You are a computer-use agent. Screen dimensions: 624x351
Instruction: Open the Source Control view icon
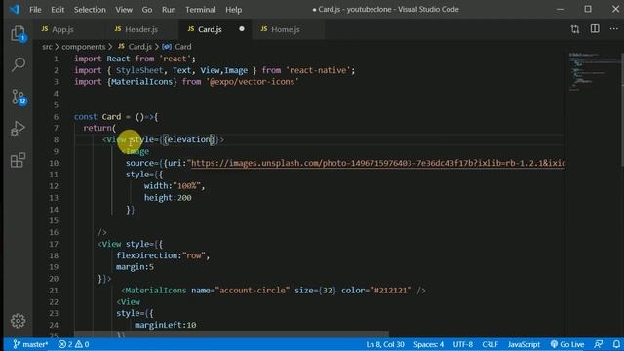(x=19, y=97)
